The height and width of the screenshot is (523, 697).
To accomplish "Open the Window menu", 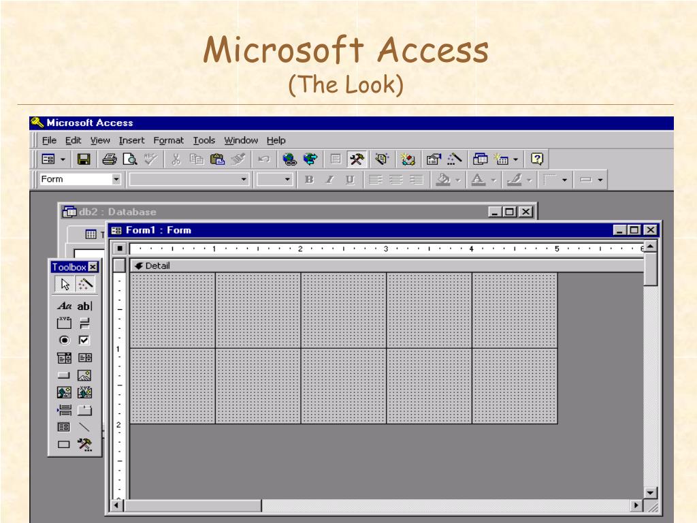I will (x=241, y=140).
